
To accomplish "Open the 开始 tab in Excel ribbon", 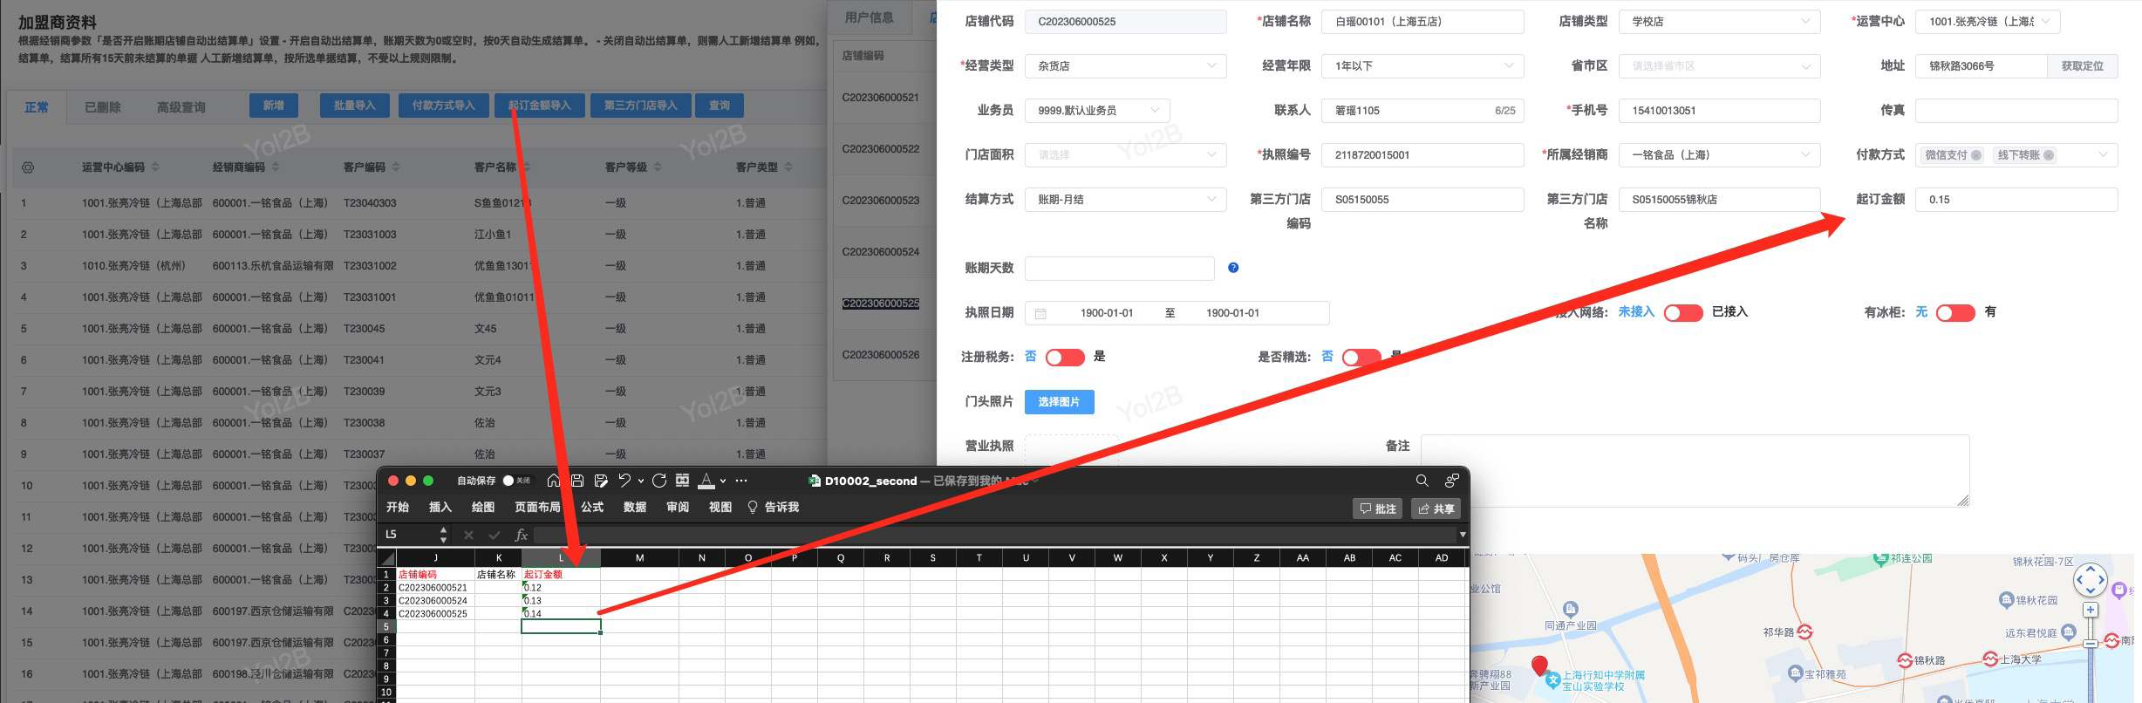I will (398, 508).
